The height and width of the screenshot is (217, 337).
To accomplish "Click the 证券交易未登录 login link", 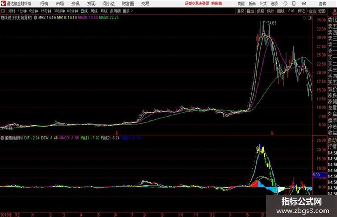I will [197, 4].
